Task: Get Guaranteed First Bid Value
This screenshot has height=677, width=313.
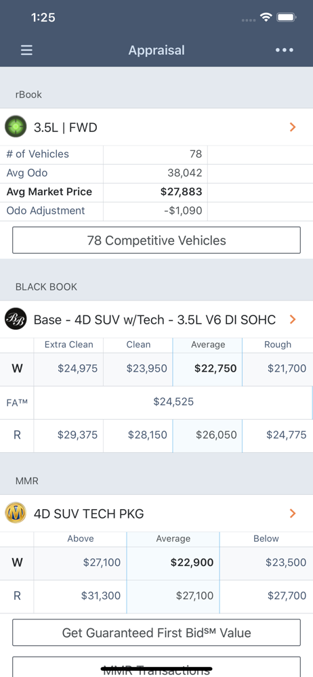Action: tap(156, 632)
